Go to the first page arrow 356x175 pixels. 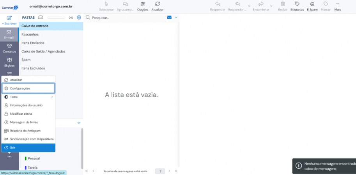point(87,171)
